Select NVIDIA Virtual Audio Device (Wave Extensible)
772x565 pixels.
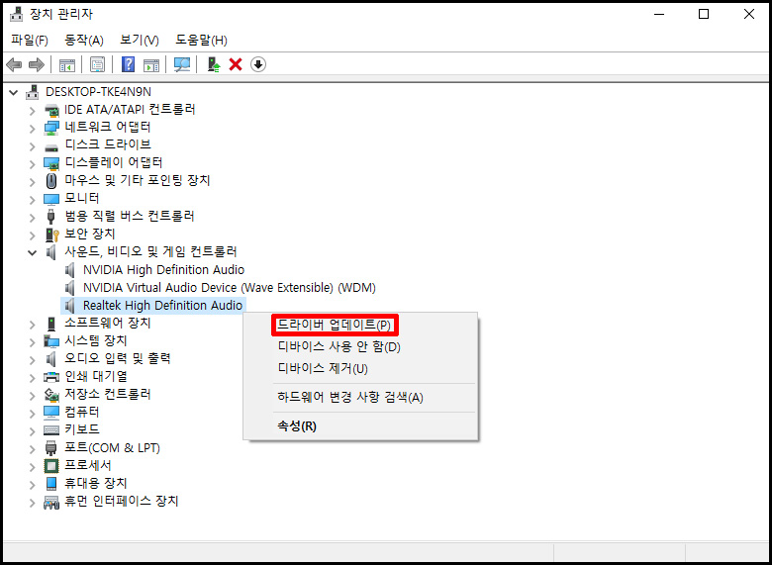coord(230,287)
